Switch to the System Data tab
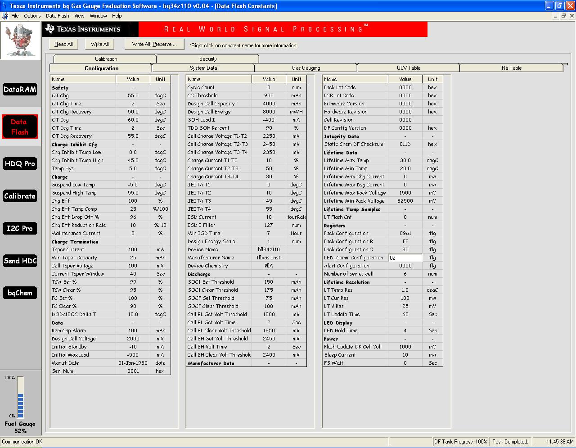Image resolution: width=576 pixels, height=448 pixels. [x=203, y=68]
